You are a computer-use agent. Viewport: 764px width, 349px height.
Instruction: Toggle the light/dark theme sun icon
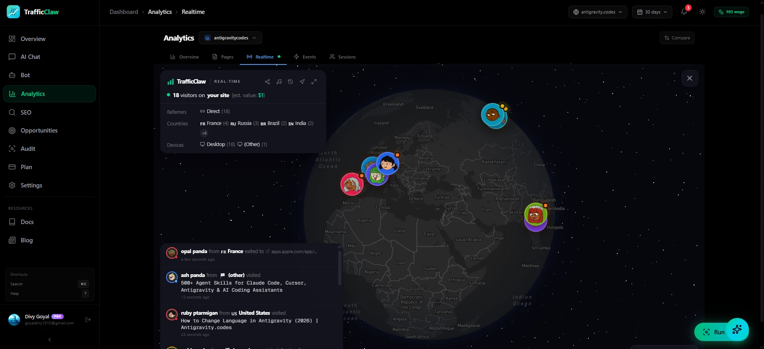click(702, 12)
